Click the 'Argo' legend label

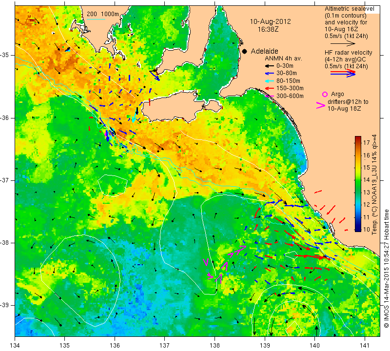coord(337,94)
